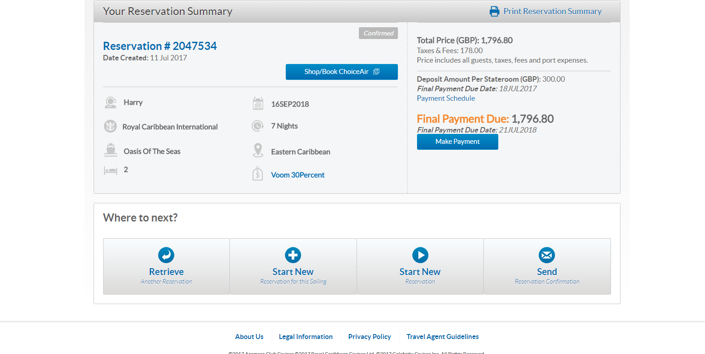This screenshot has width=705, height=354.
Task: Open the About Us footer link
Action: (249, 337)
